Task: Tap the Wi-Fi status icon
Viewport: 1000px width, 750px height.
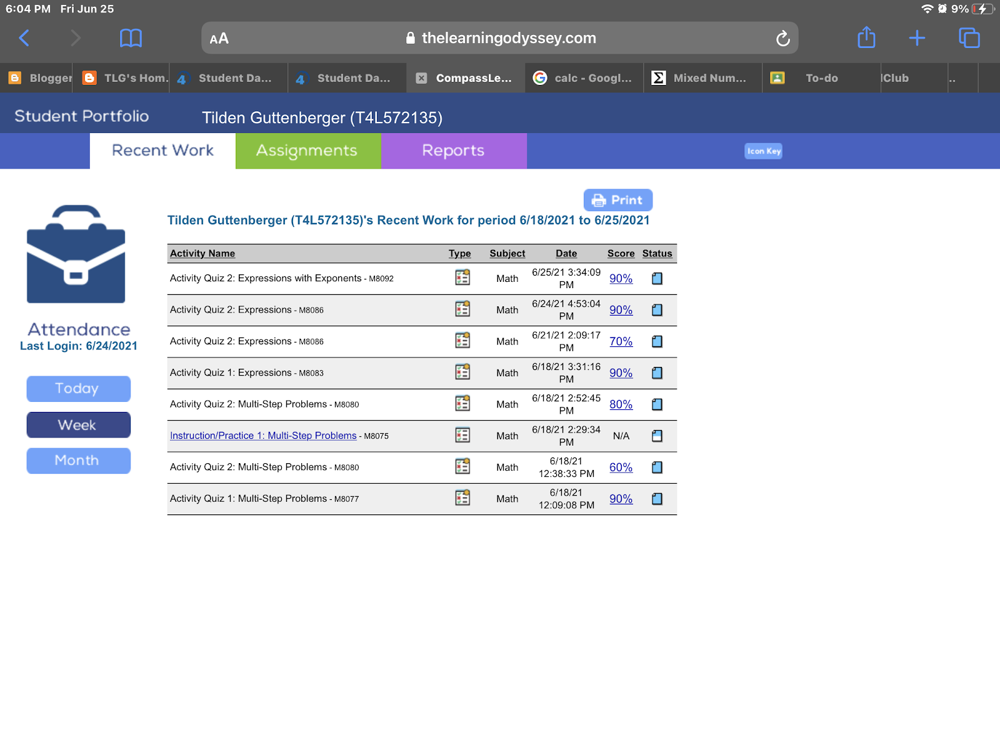Action: [x=927, y=9]
